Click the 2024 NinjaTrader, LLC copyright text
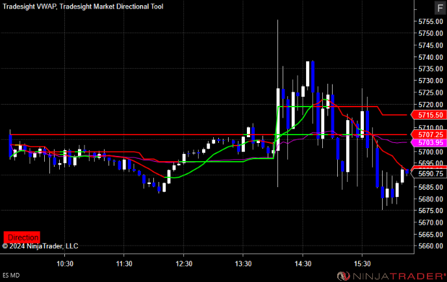447x282 pixels. 40,246
